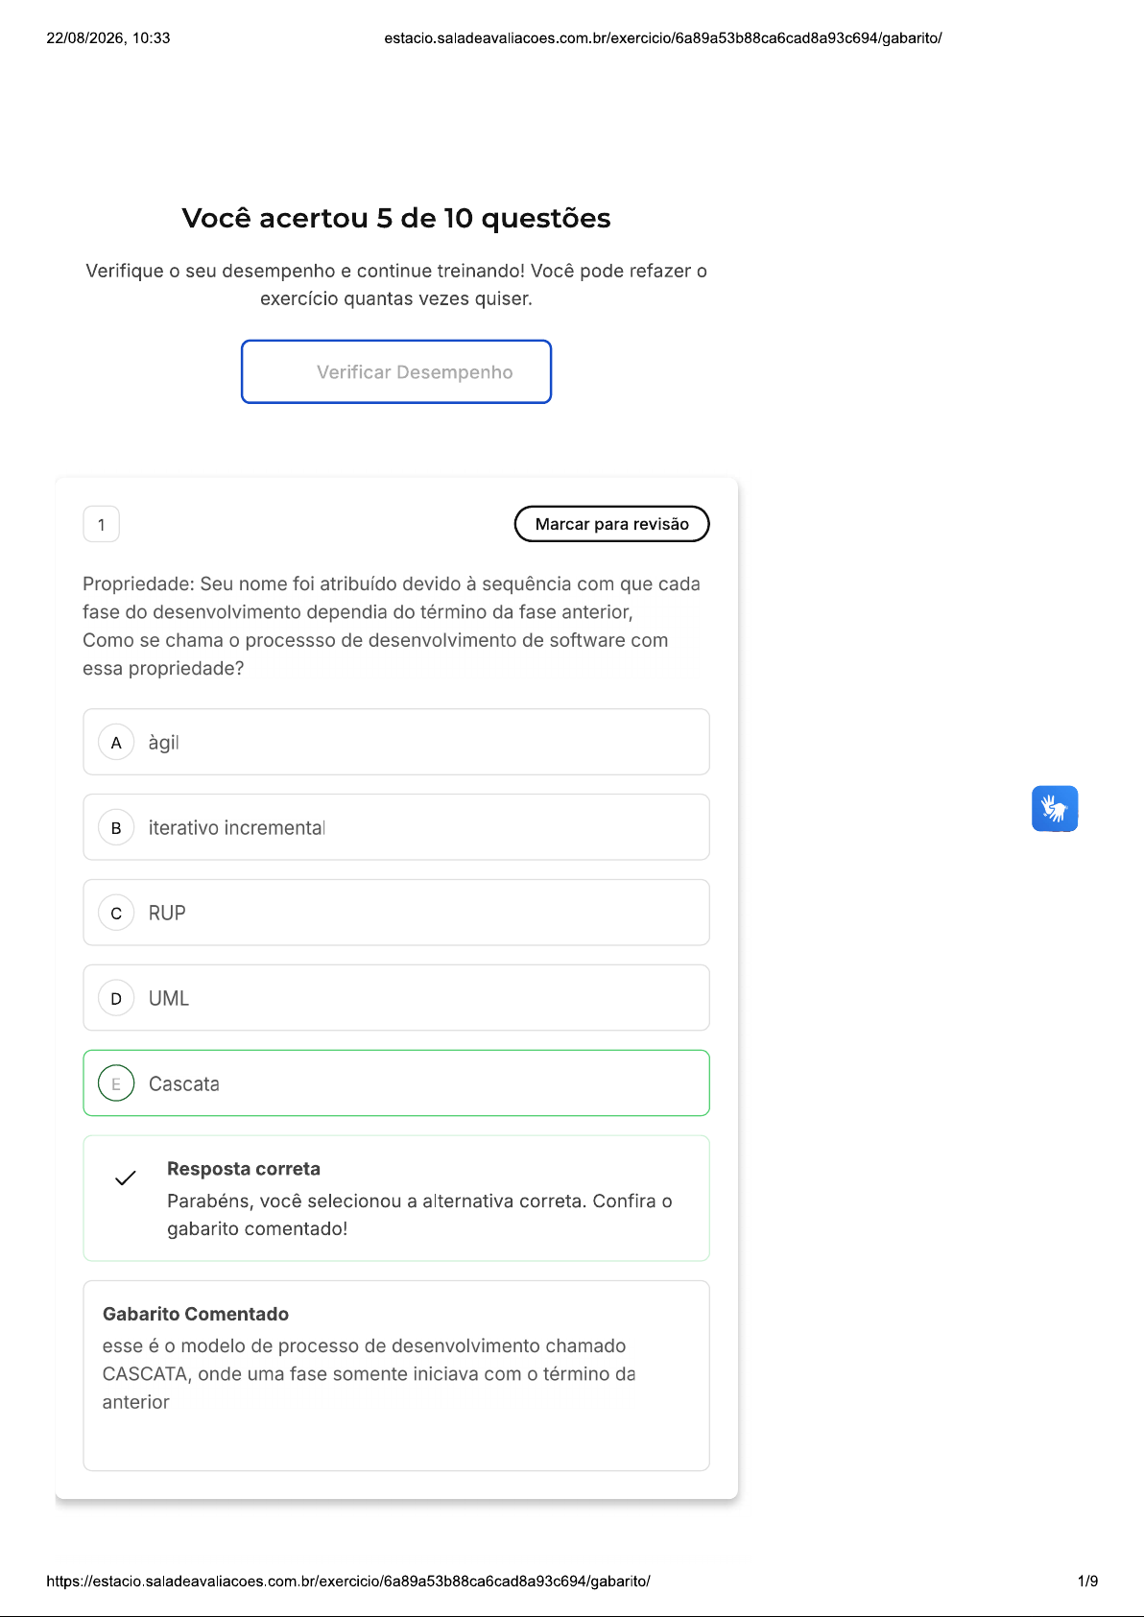Choose the 'àgil' answer row
Viewport: 1144px width, 1617px height.
[x=396, y=742]
